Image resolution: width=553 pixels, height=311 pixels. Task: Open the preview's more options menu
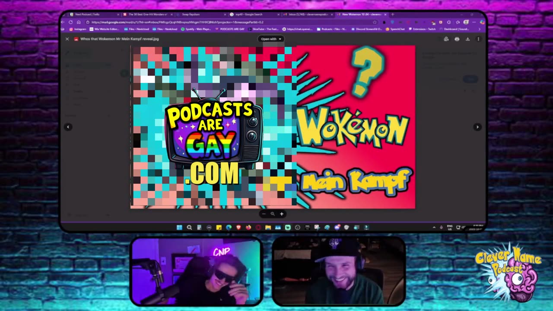pos(478,39)
